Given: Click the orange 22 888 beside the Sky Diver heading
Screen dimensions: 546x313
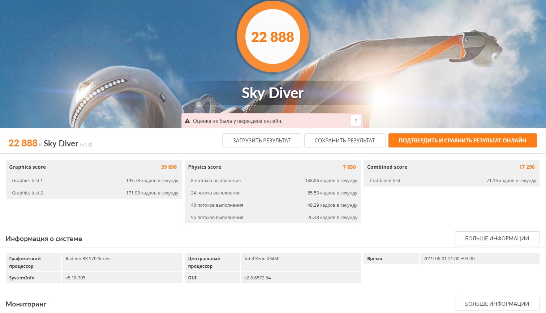Looking at the screenshot, I should pyautogui.click(x=23, y=143).
